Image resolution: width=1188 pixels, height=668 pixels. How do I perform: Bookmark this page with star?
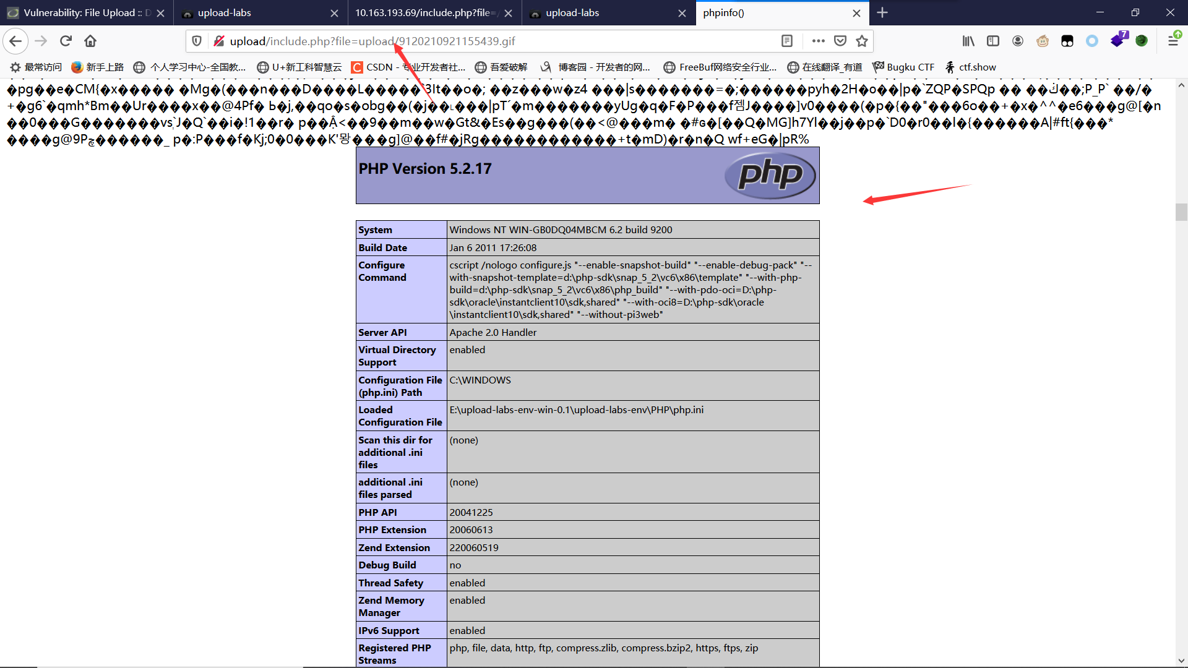tap(862, 41)
